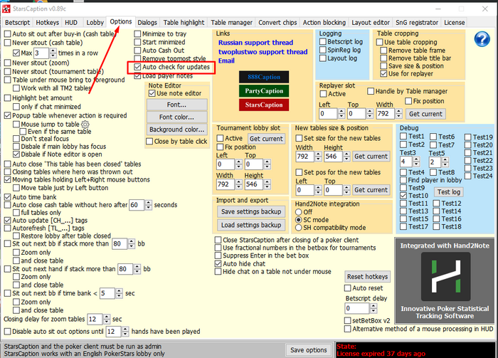This screenshot has height=358, width=498.
Task: Switch to the Hotkeys tab
Action: point(48,22)
